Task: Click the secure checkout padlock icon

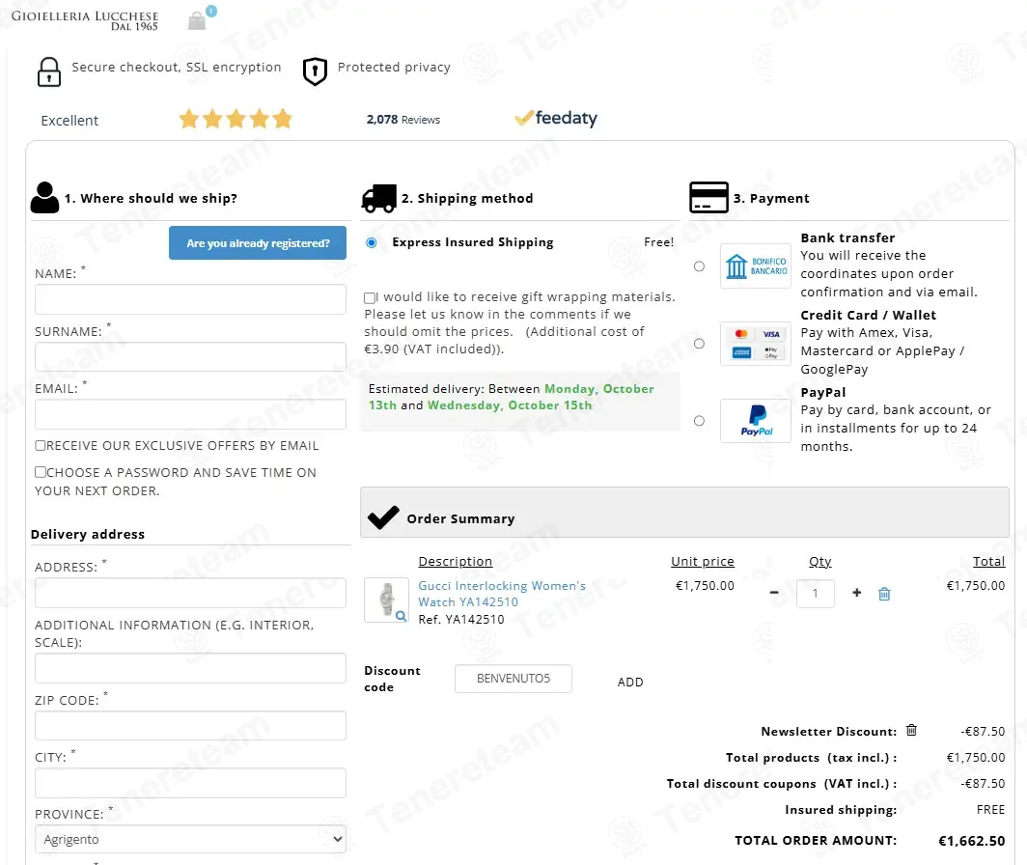Action: coord(48,71)
